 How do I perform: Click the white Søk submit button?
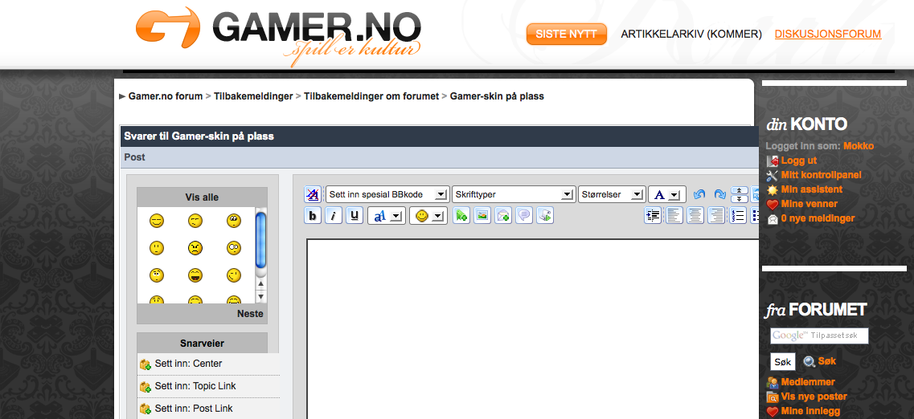pyautogui.click(x=783, y=362)
